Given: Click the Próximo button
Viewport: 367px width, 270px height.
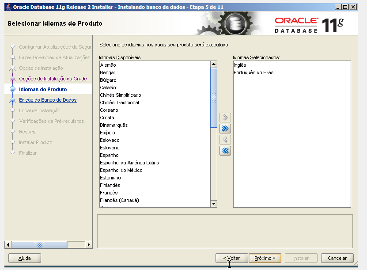Looking at the screenshot, I should (265, 258).
